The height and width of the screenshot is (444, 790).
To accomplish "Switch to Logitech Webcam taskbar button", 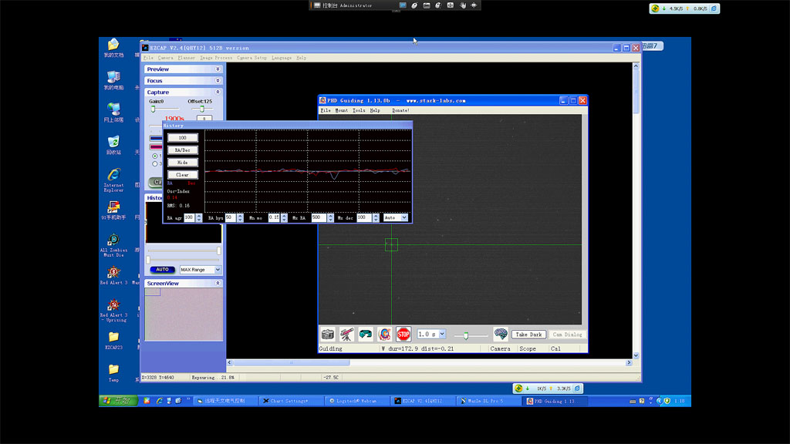I will pos(357,401).
